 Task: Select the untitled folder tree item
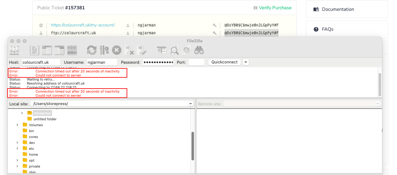point(45,119)
